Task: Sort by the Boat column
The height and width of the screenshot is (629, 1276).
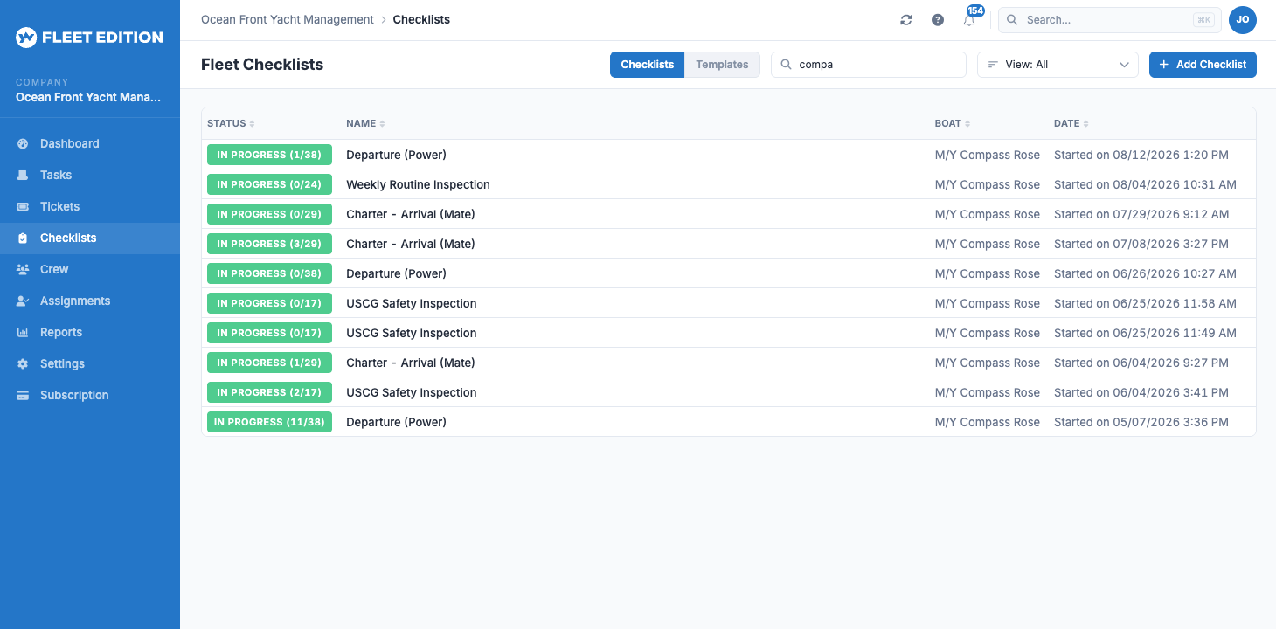Action: point(953,123)
